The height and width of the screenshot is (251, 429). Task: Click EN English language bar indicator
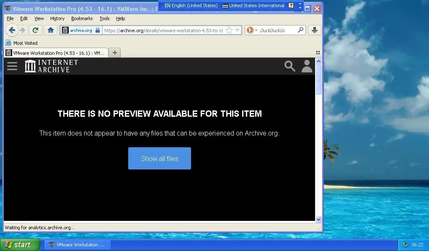[191, 5]
